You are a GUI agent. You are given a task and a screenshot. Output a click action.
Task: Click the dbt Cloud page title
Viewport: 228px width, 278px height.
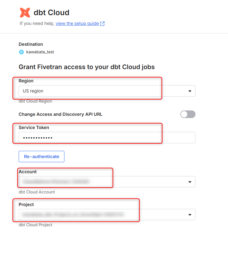click(x=51, y=13)
